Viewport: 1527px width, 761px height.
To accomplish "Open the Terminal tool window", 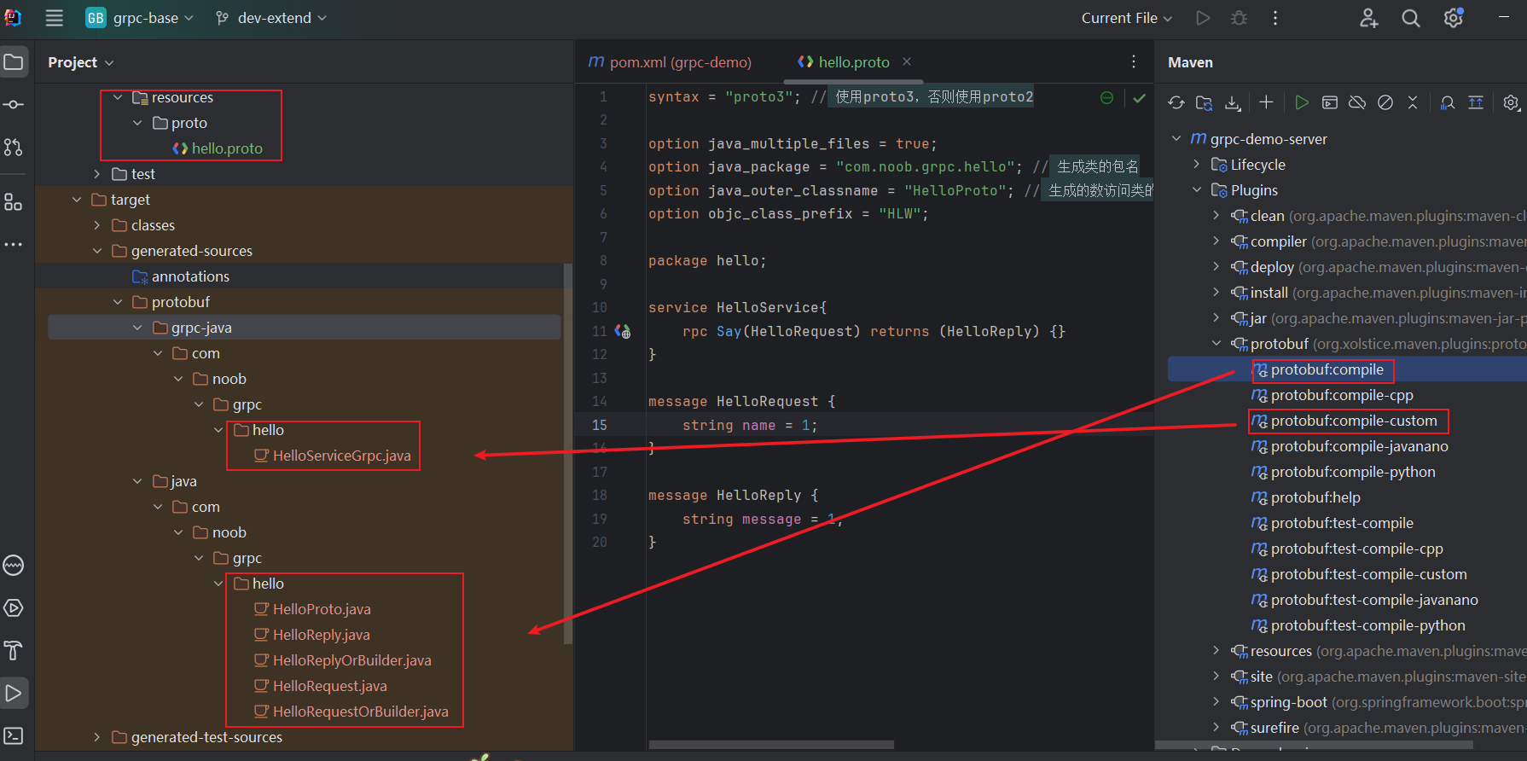I will click(x=14, y=735).
